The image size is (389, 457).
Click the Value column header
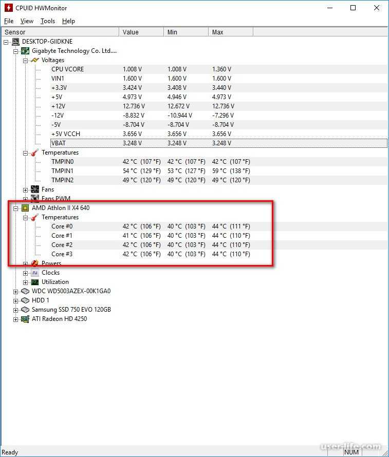141,32
